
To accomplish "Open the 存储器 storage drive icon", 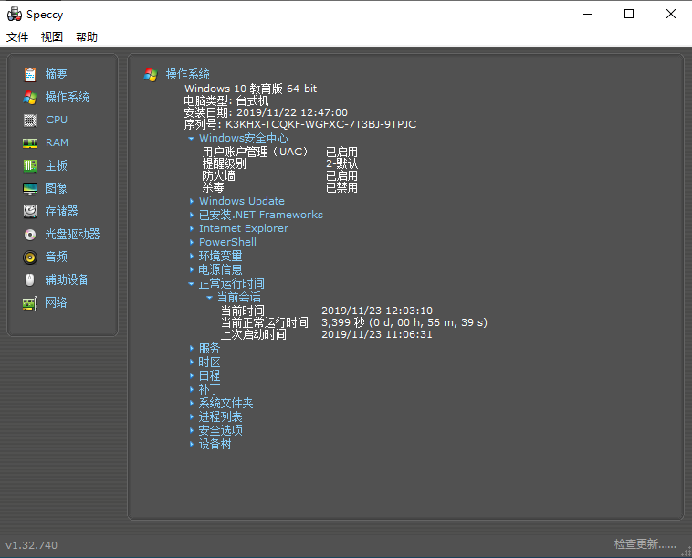I will tap(30, 211).
